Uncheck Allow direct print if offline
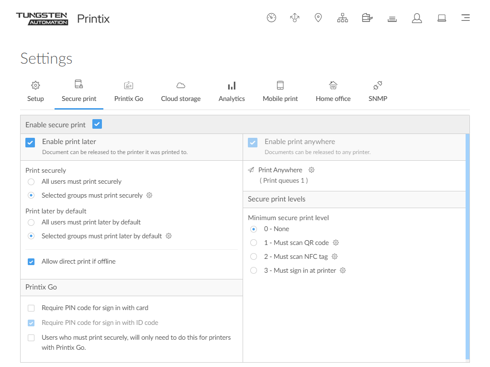 pos(31,262)
